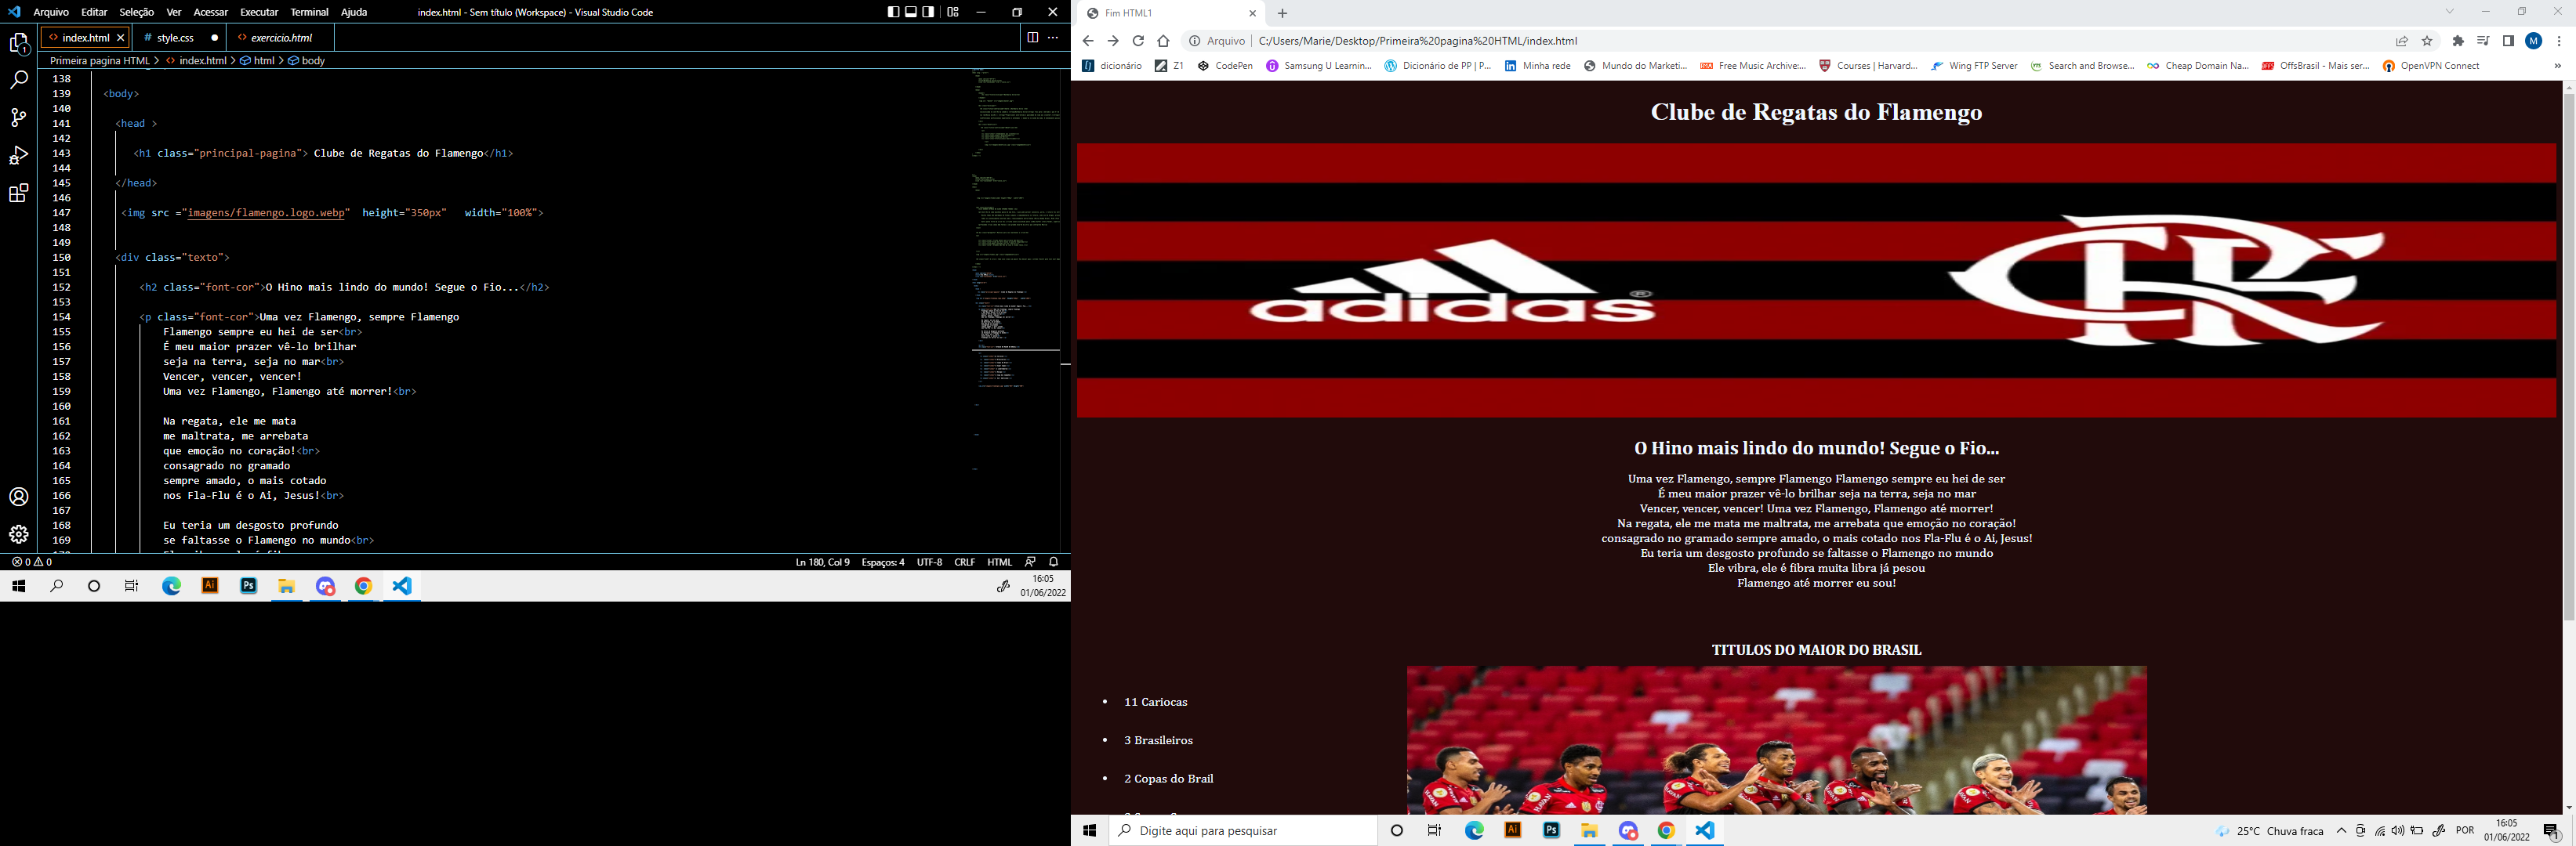Open the Chrome tab search chevron
2576x846 pixels.
click(2450, 12)
